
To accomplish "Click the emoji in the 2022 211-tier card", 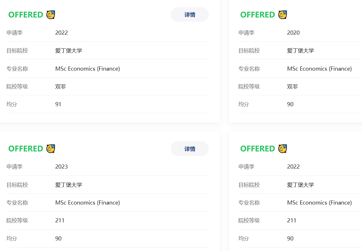I will coord(283,149).
